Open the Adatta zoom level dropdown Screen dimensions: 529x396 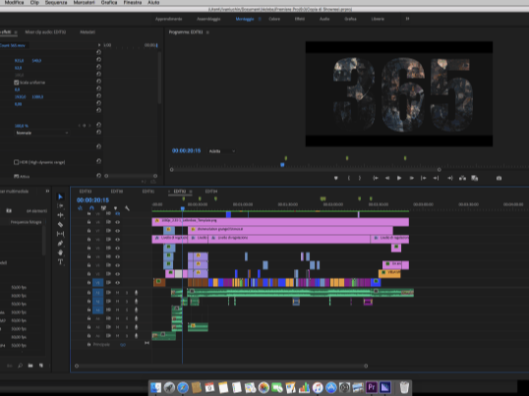pos(221,151)
